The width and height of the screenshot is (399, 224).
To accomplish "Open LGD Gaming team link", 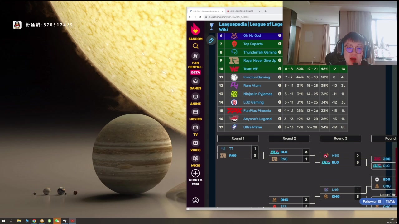I will (x=253, y=102).
